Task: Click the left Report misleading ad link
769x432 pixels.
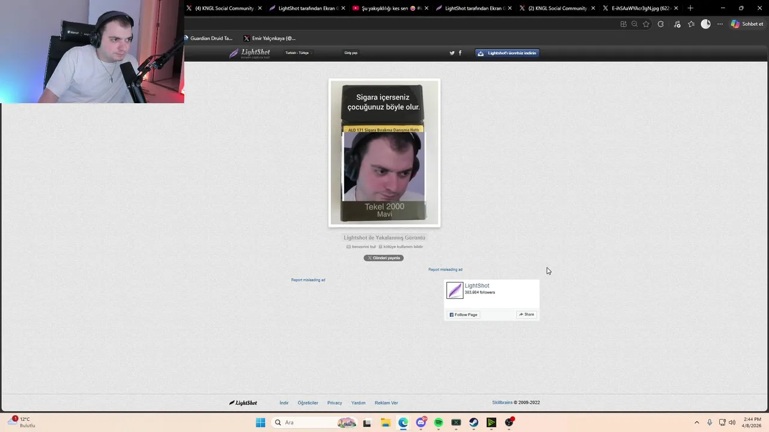Action: point(308,280)
